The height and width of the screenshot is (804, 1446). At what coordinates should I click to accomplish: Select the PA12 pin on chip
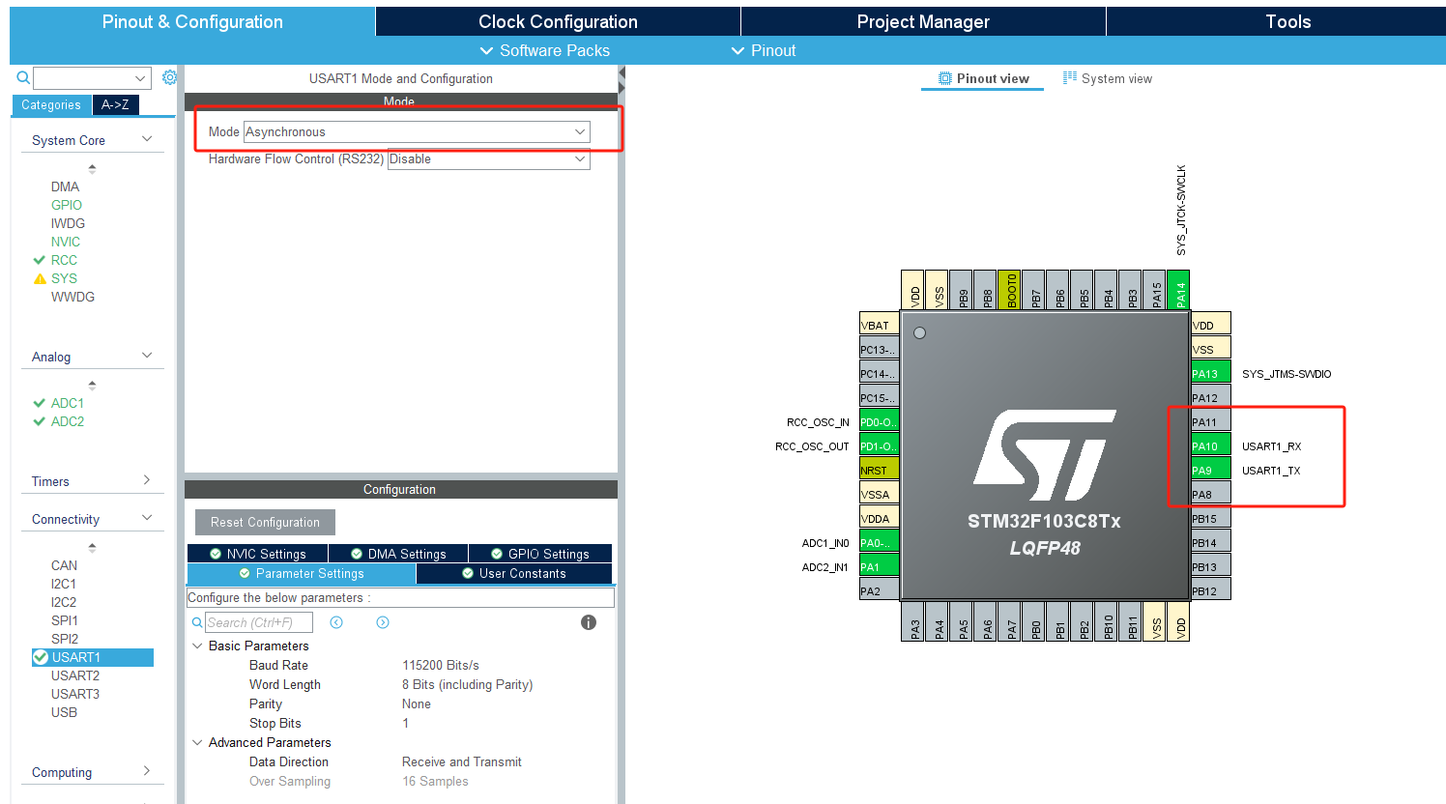click(1210, 397)
